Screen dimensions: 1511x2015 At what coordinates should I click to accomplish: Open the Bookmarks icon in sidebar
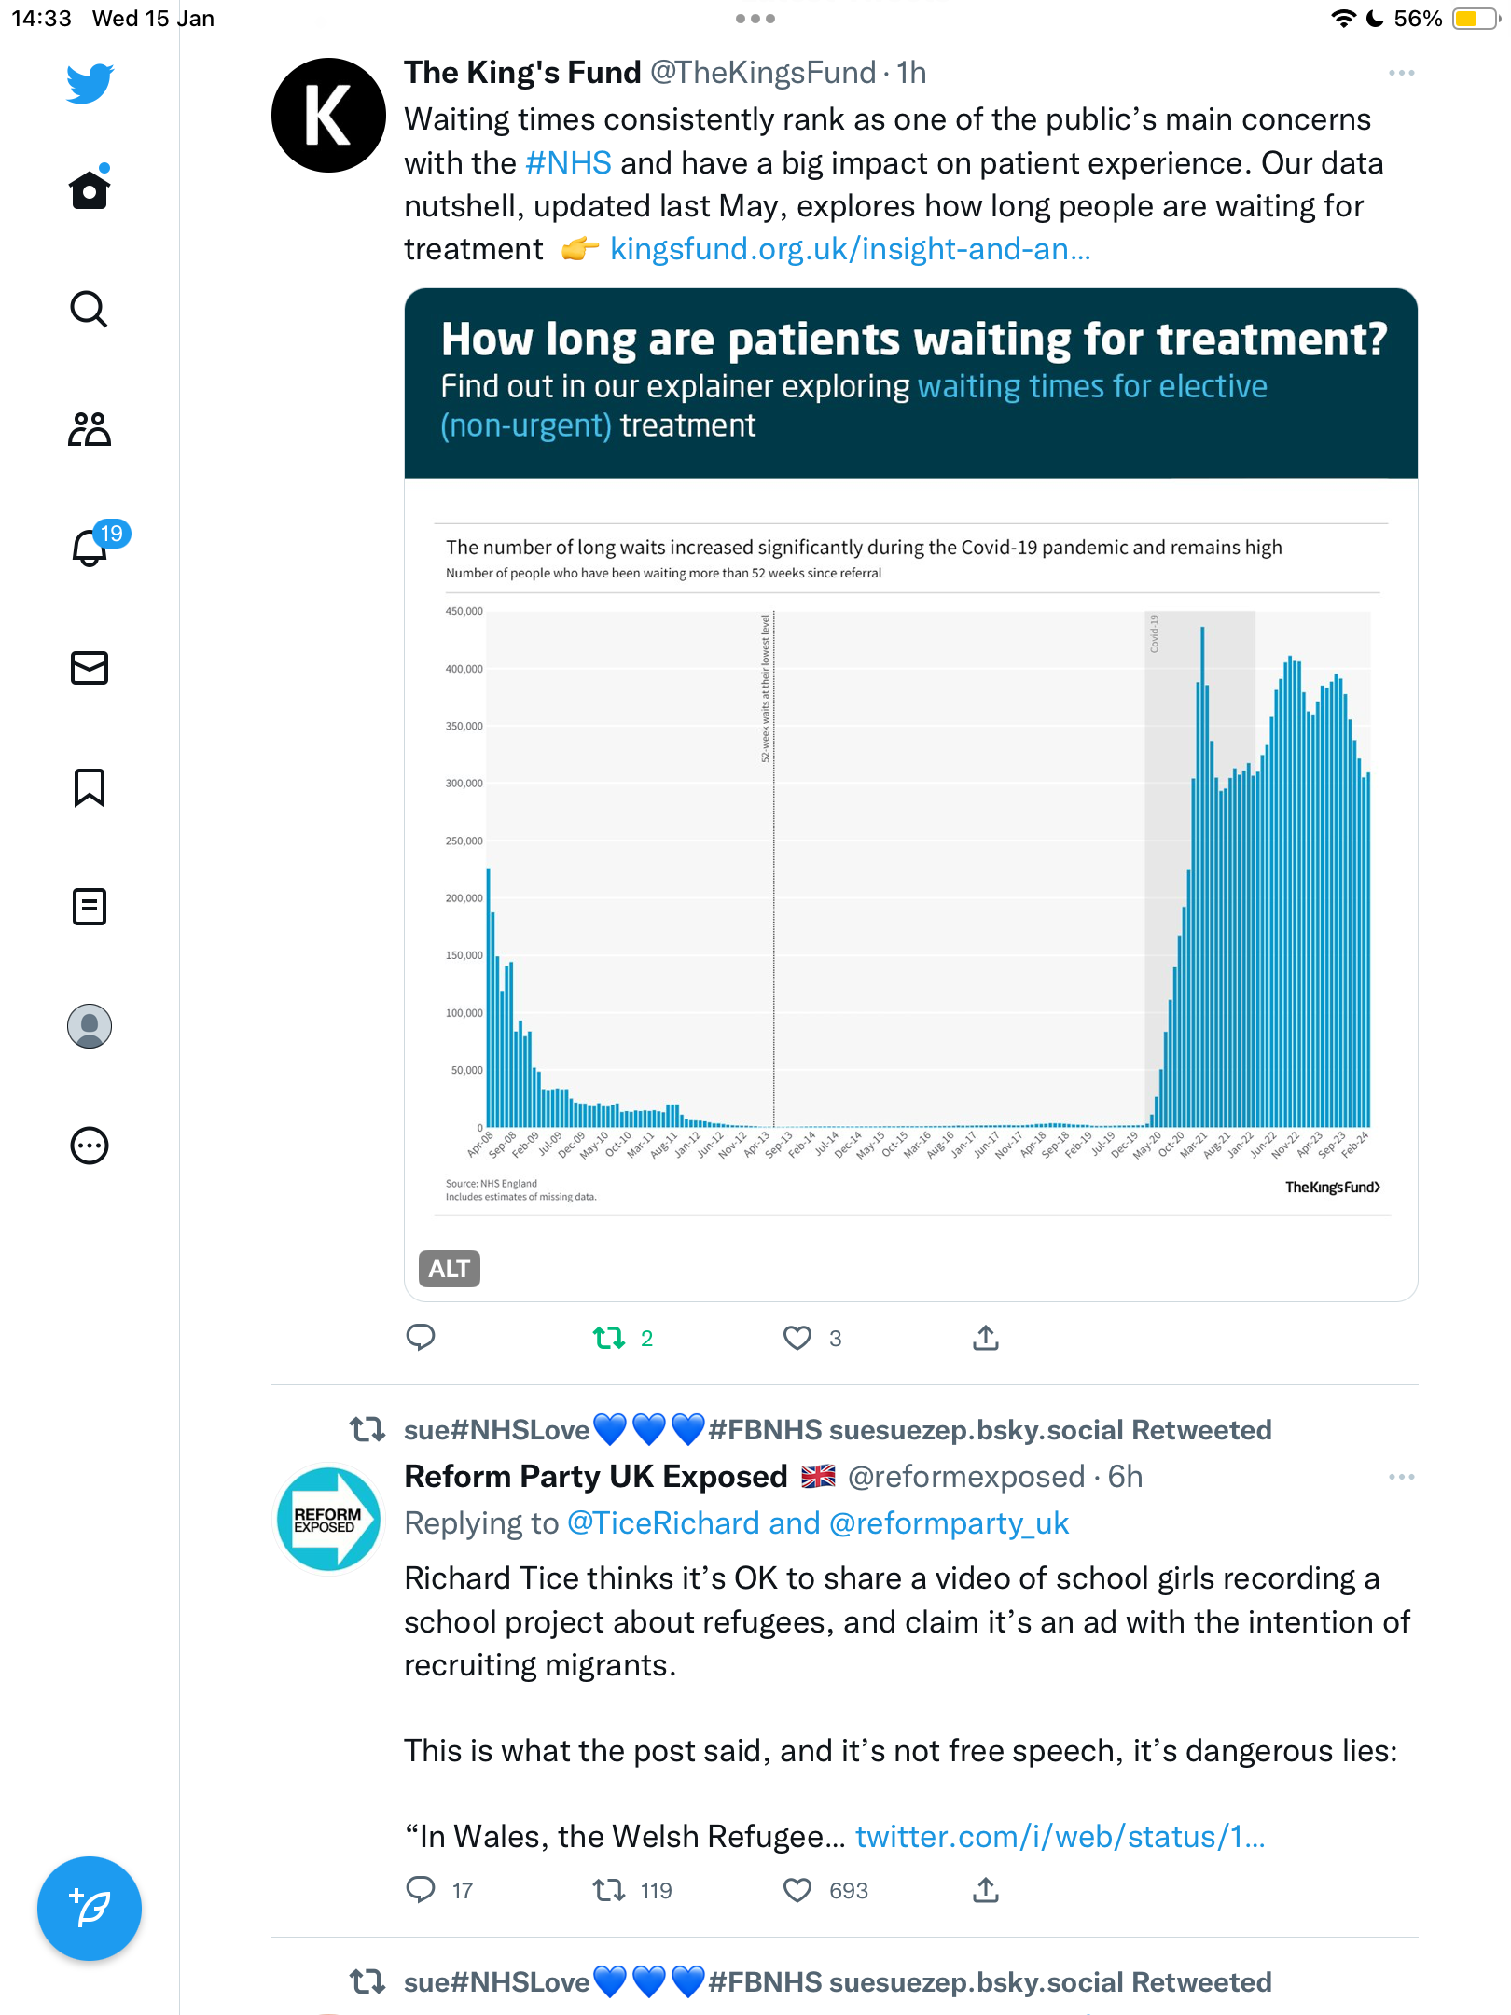90,787
